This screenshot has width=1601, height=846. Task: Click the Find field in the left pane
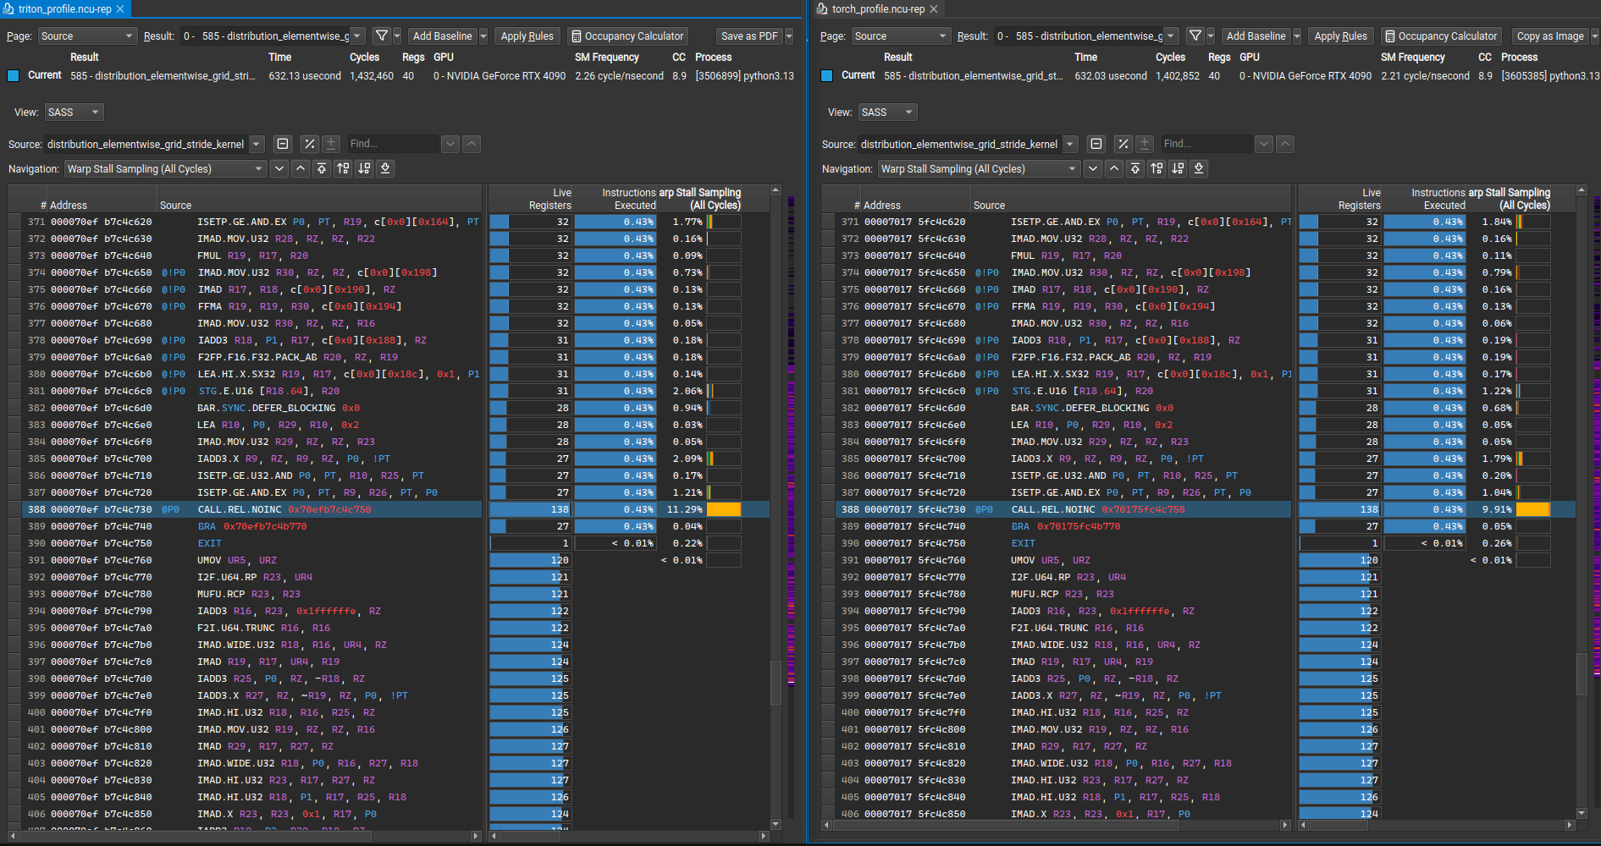(392, 144)
